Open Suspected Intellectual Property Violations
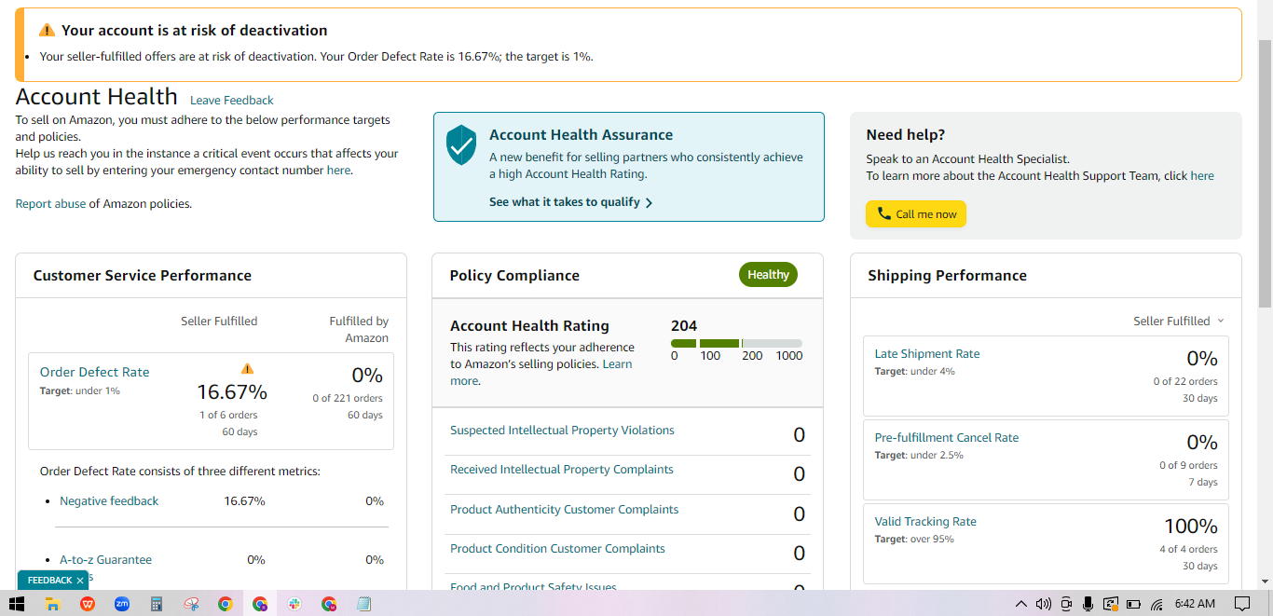The image size is (1273, 616). (x=562, y=431)
